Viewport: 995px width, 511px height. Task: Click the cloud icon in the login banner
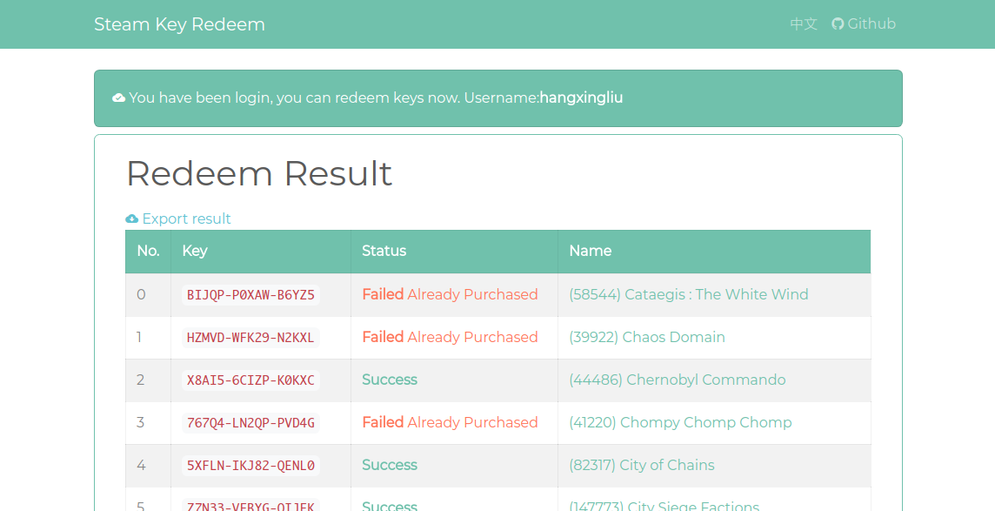(x=118, y=97)
